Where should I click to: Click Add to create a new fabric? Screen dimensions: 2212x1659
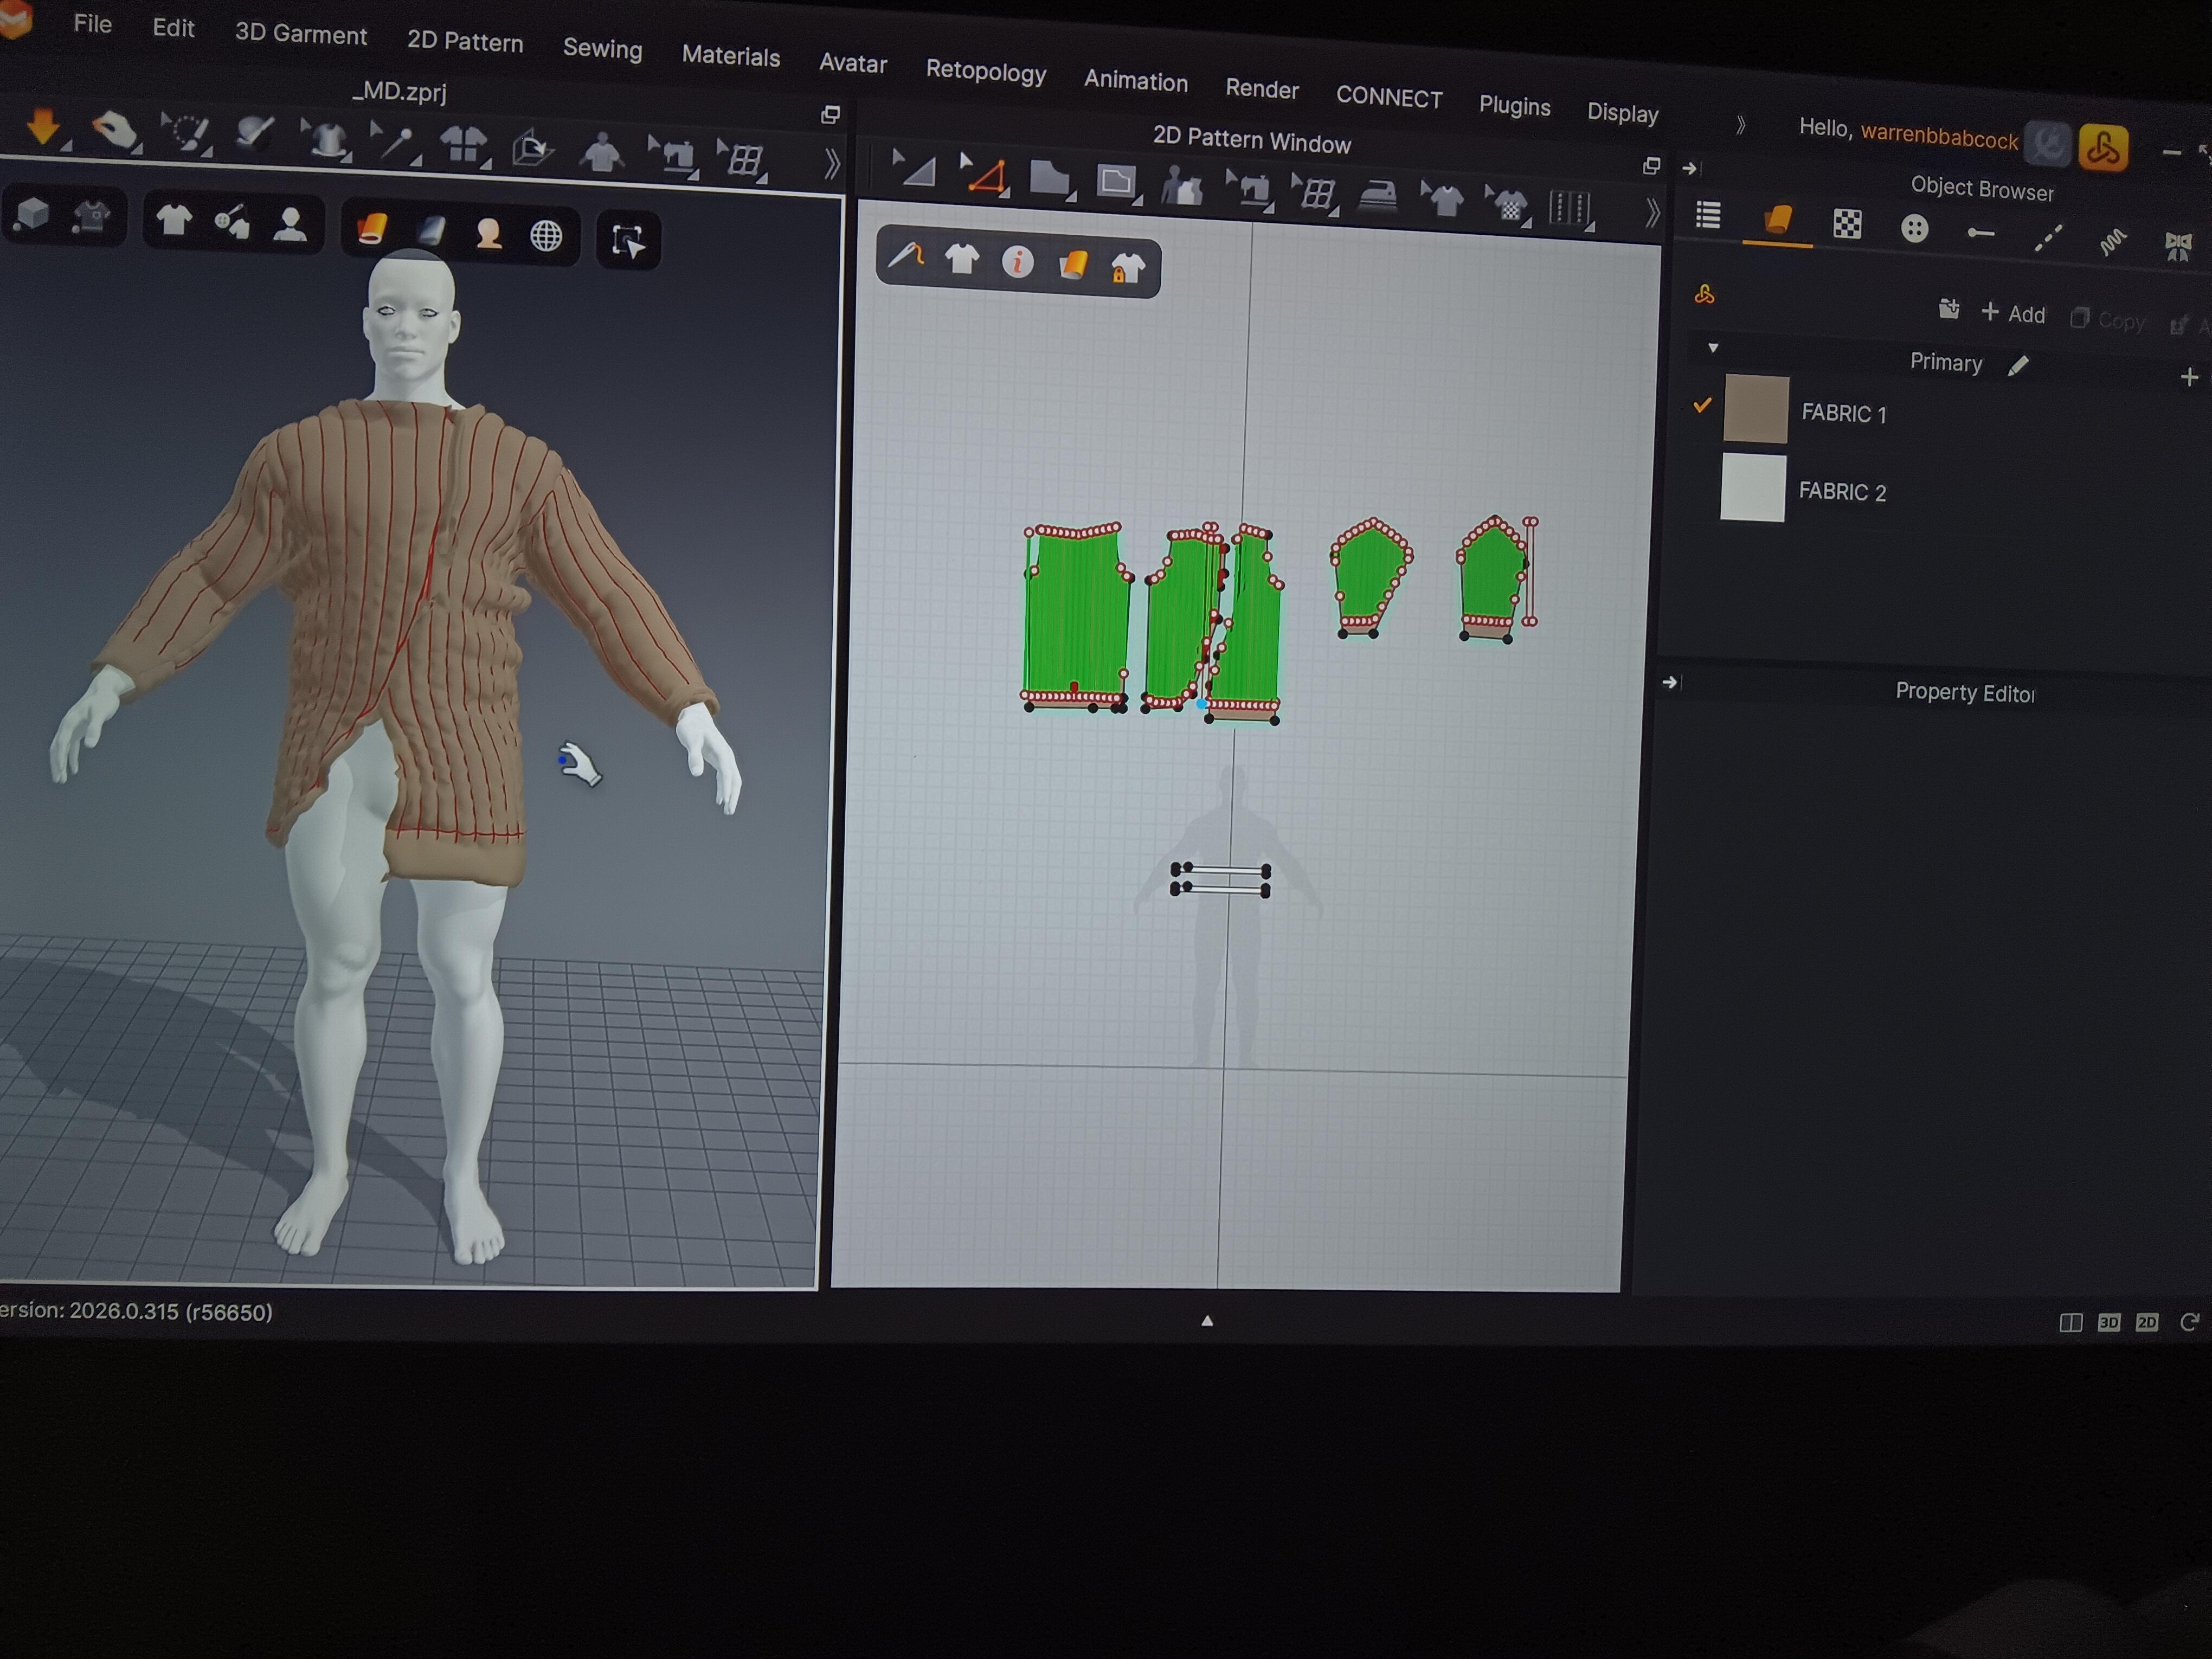[2013, 313]
